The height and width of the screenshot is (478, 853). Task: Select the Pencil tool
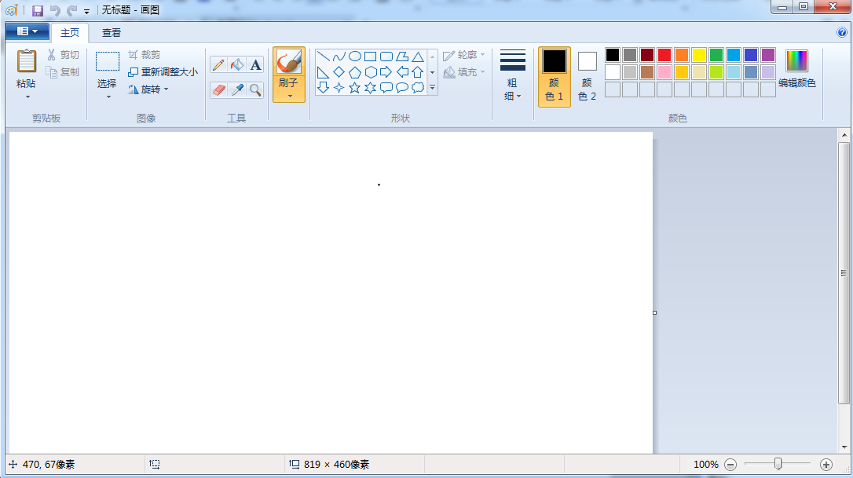click(218, 64)
